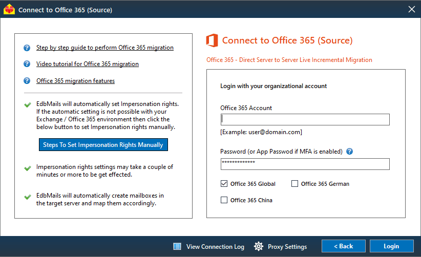Viewport: 421px width, 257px height.
Task: Open Office 365 migration features link
Action: pyautogui.click(x=75, y=81)
